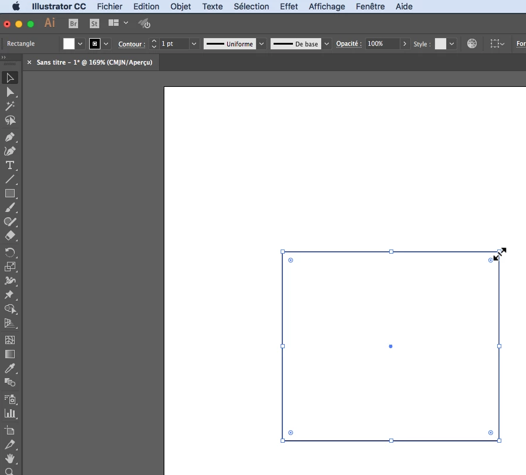526x475 pixels.
Task: Select the Shaper tool
Action: click(10, 222)
